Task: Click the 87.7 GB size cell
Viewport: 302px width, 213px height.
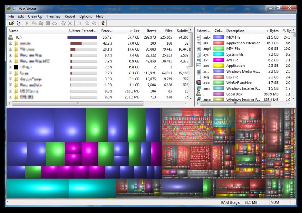Action: point(133,37)
